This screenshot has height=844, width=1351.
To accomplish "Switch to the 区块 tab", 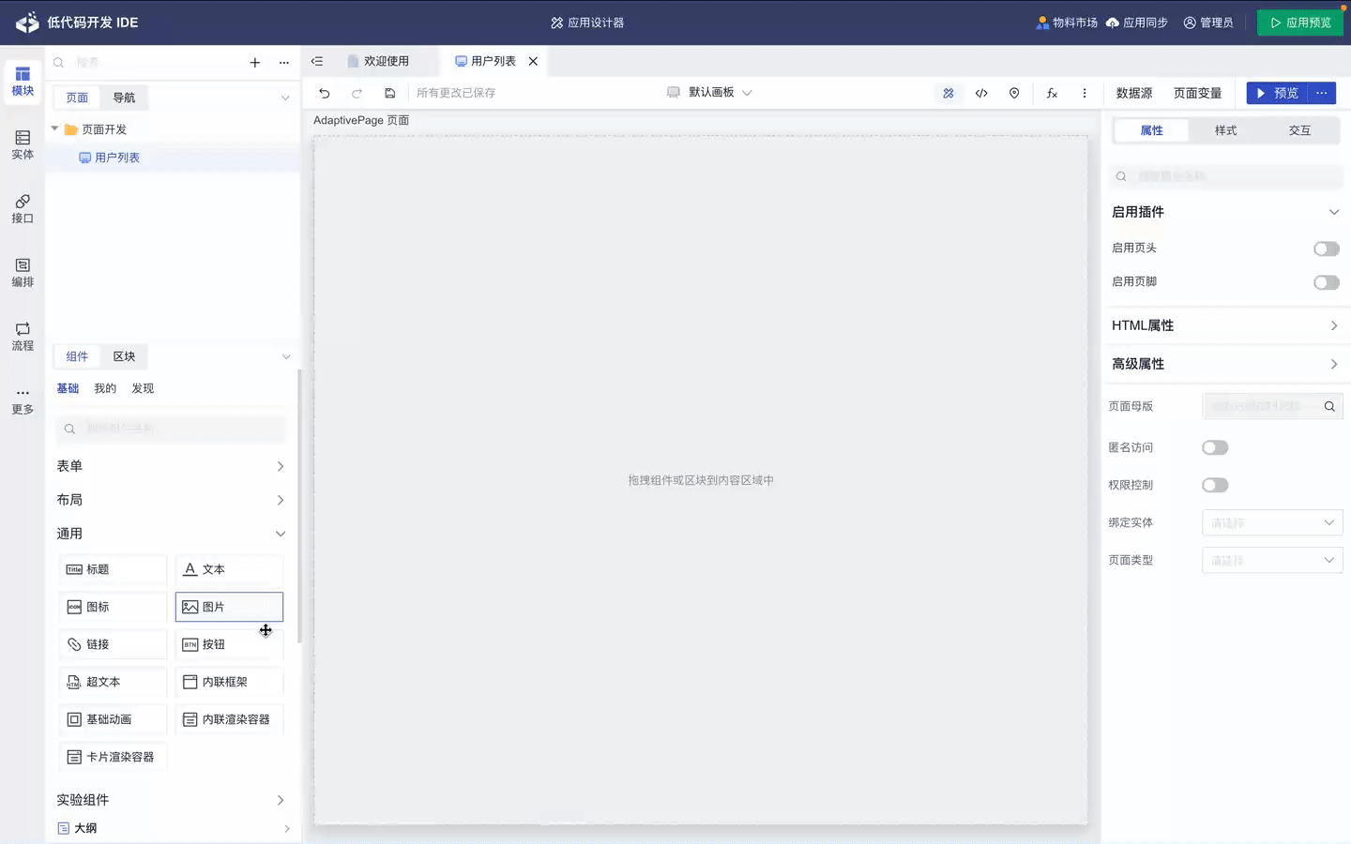I will pyautogui.click(x=124, y=356).
